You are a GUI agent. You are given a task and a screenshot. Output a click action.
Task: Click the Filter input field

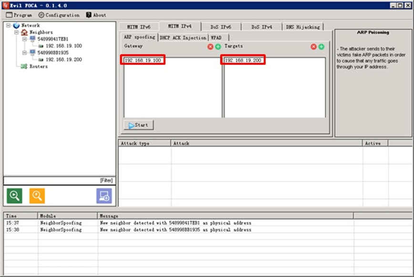click(x=59, y=181)
